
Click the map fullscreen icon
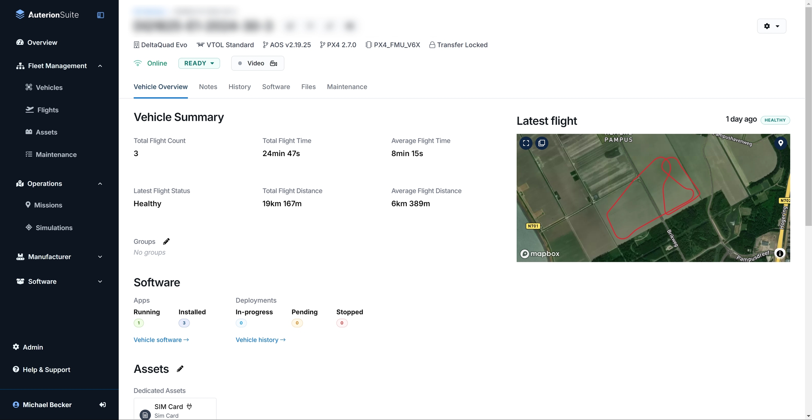pos(526,143)
